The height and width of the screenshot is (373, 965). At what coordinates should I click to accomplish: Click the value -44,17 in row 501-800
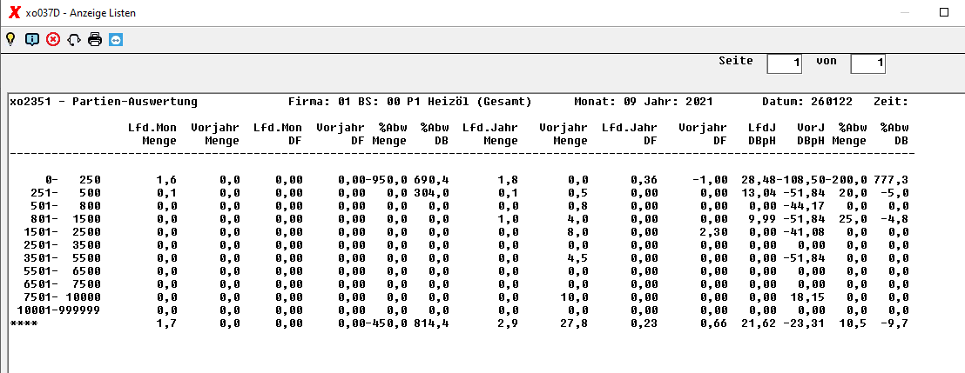(803, 206)
